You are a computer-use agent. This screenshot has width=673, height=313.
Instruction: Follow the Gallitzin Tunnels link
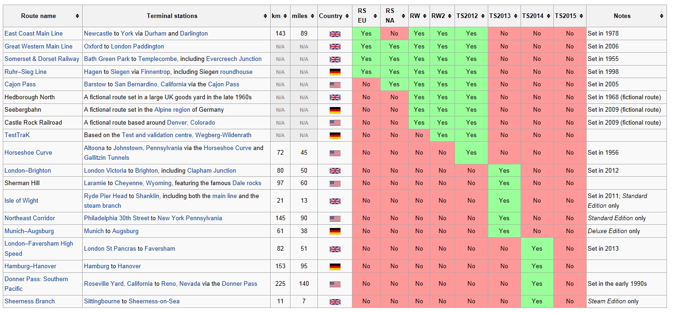coord(107,157)
